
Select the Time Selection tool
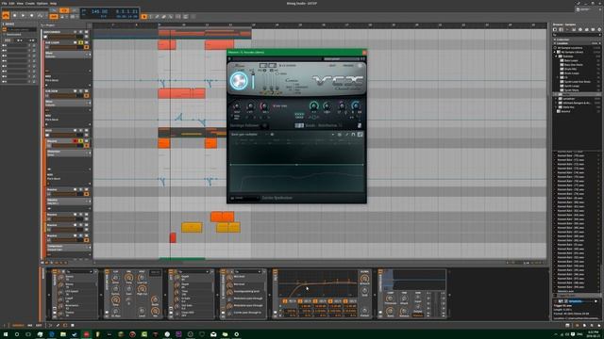(x=151, y=17)
